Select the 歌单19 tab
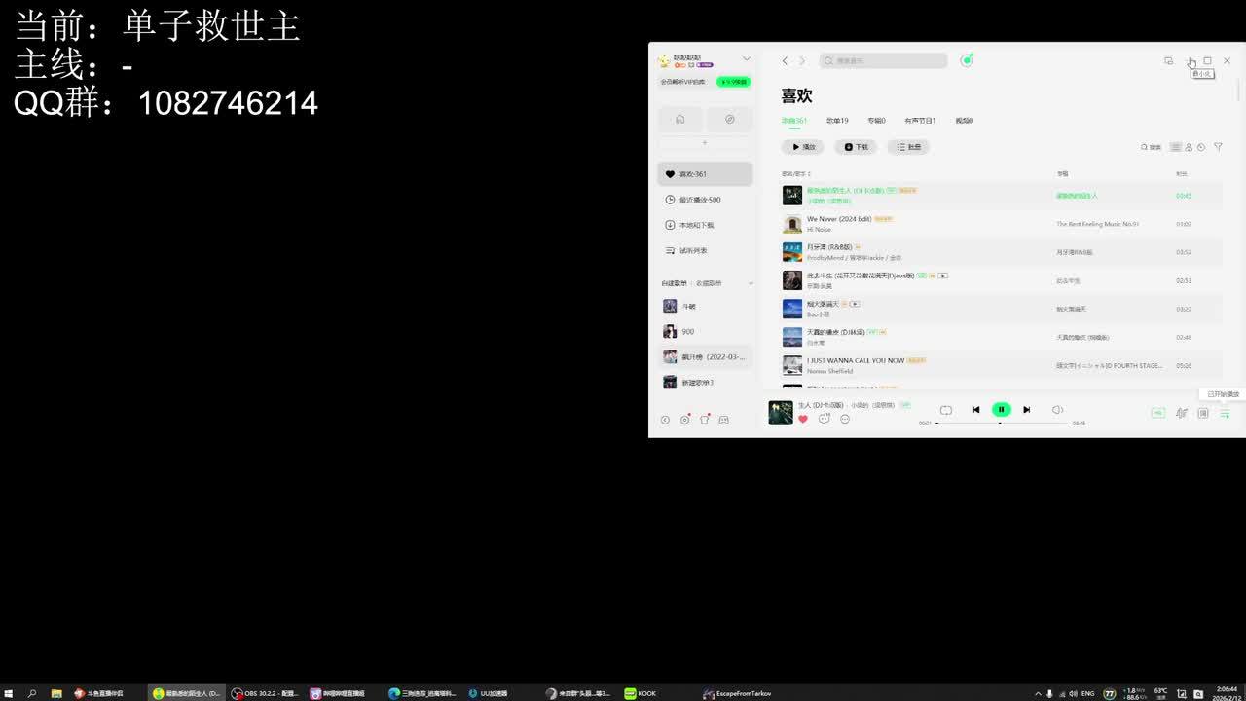The height and width of the screenshot is (701, 1246). pyautogui.click(x=837, y=121)
